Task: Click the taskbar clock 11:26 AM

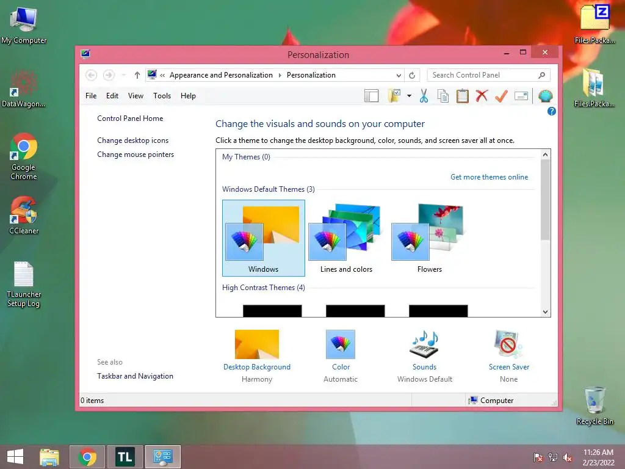Action: click(x=598, y=453)
